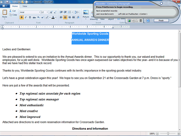The image size is (181, 136).
Task: Switch to the View ribbon tab
Action: [x=25, y=6]
